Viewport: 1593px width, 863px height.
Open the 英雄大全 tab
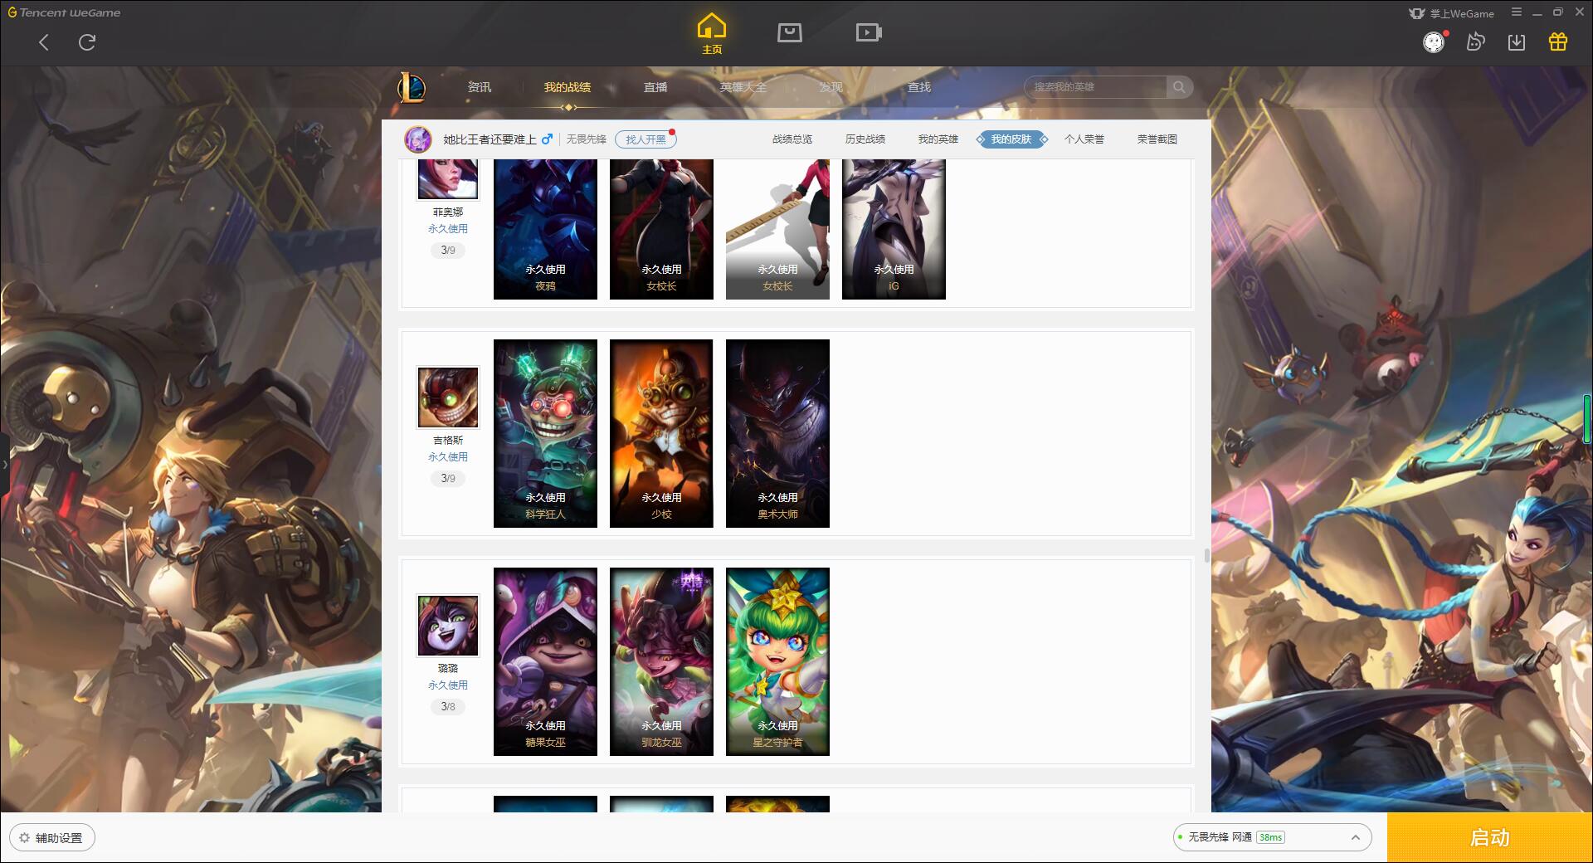743,87
